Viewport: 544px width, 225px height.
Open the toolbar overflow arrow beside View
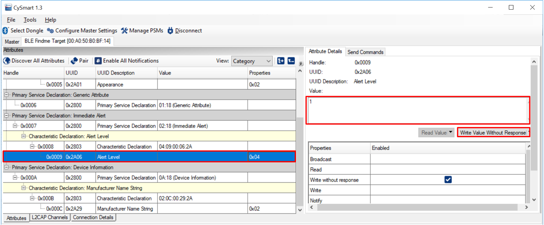coord(301,64)
